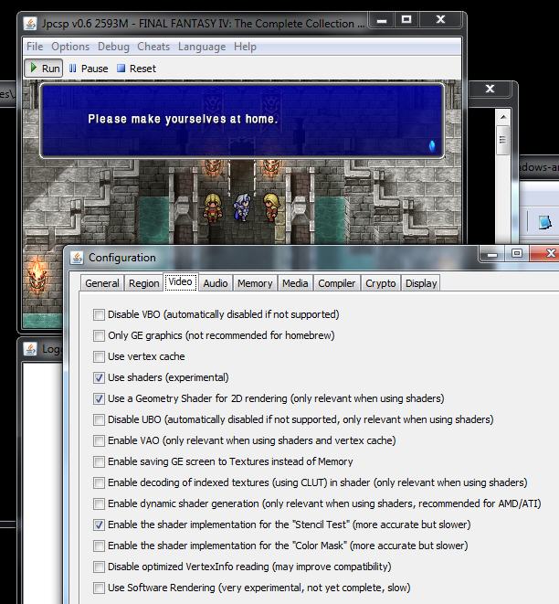Maximize the Configuration window
The image size is (559, 604).
[x=517, y=254]
